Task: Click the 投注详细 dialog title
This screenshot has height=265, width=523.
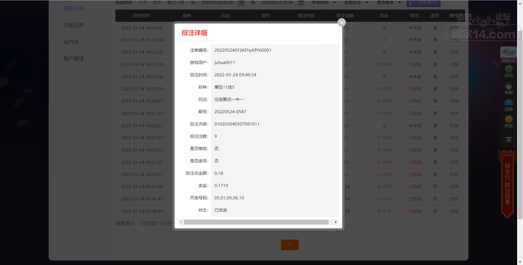Action: (194, 33)
